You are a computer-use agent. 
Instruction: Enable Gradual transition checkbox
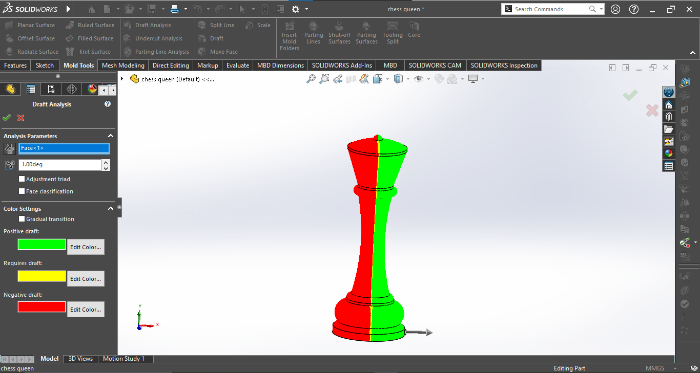tap(22, 219)
